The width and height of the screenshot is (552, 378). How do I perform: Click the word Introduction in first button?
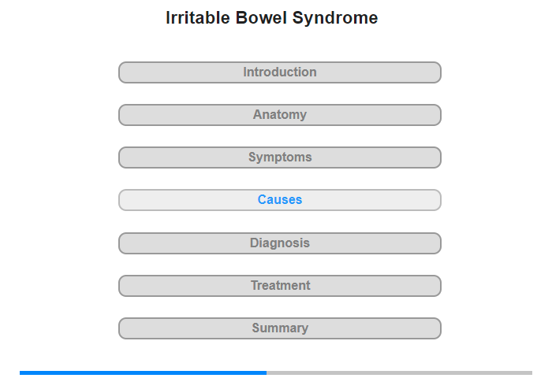[x=280, y=72]
